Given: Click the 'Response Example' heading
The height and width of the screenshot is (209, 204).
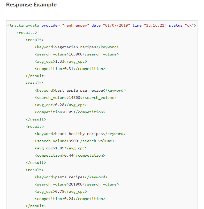Looking at the screenshot, I should tap(31, 5).
